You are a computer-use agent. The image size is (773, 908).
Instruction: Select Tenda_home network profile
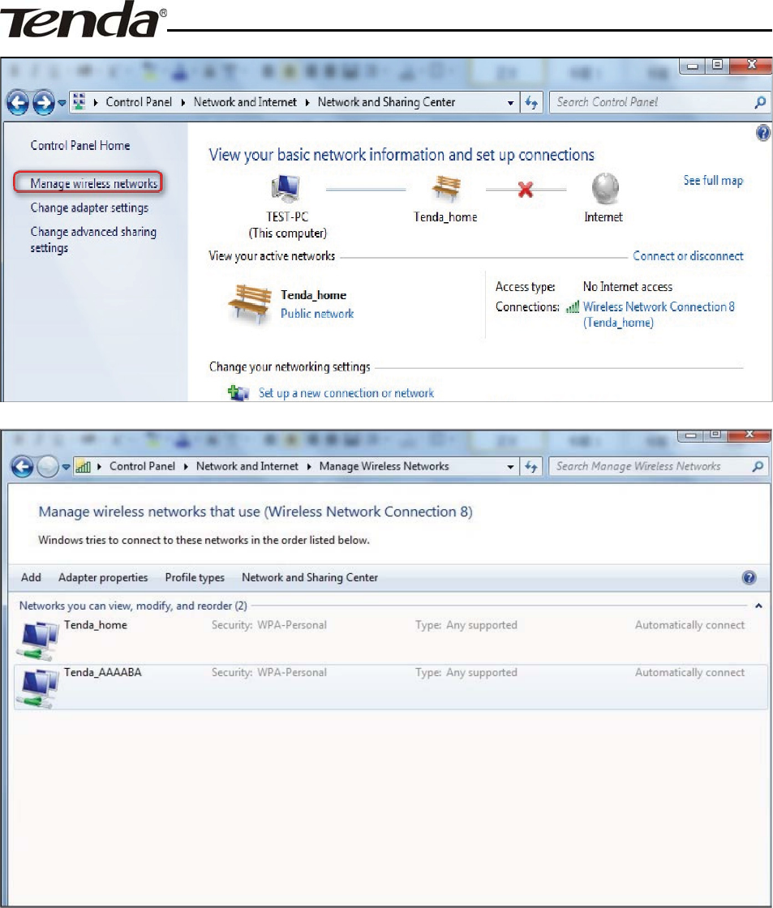click(x=391, y=640)
